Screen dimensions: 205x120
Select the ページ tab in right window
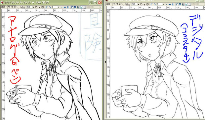click(115, 4)
